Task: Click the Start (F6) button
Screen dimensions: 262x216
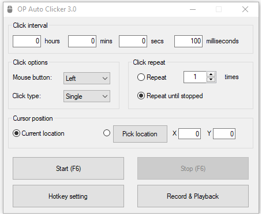Action: click(68, 169)
